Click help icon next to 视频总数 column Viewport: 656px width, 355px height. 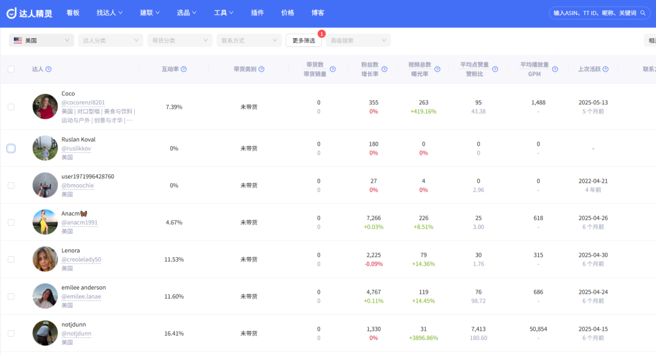437,69
